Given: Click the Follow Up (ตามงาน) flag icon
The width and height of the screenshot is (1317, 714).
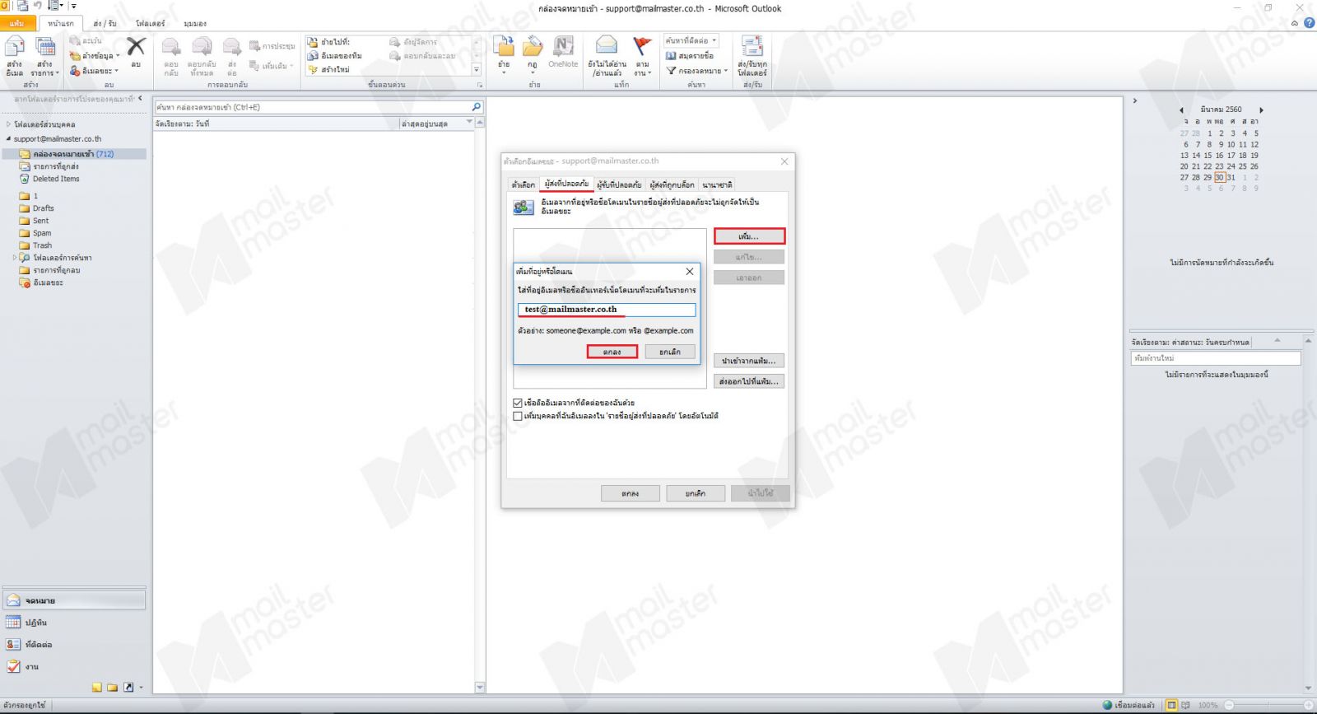Looking at the screenshot, I should tap(642, 45).
